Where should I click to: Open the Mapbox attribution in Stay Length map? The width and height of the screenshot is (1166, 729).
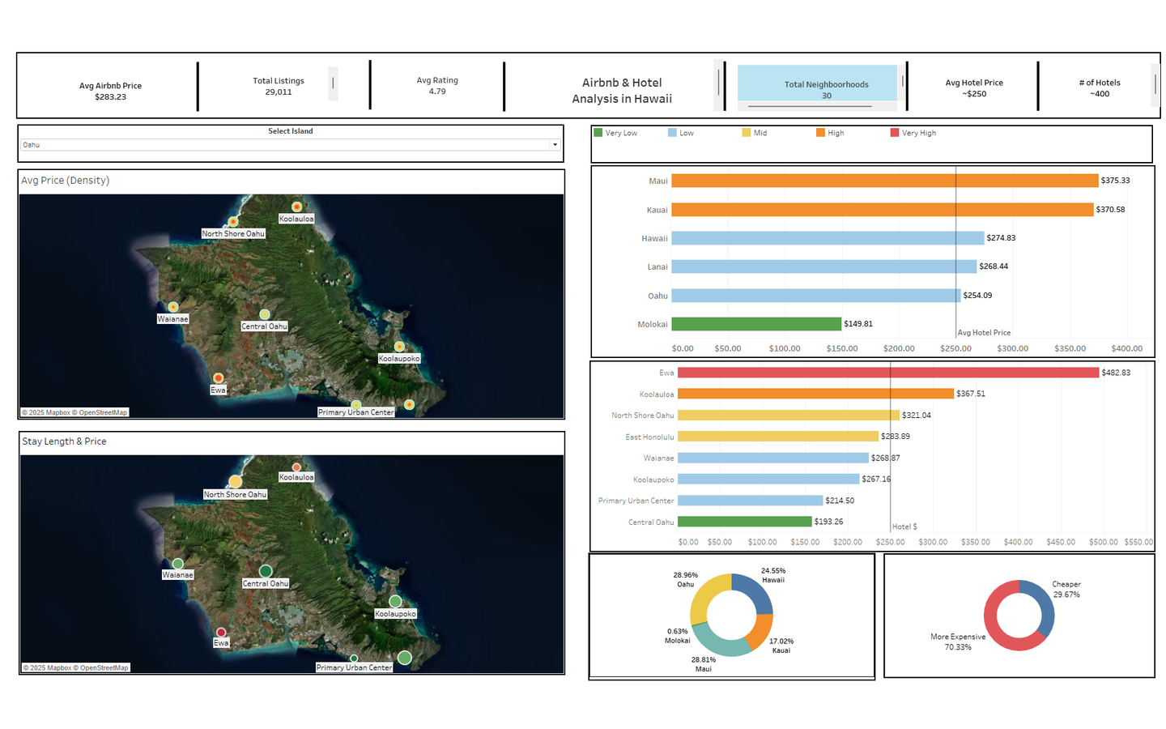[47, 667]
